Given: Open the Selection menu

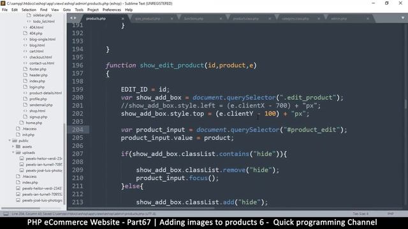Looking at the screenshot, I should point(29,10).
